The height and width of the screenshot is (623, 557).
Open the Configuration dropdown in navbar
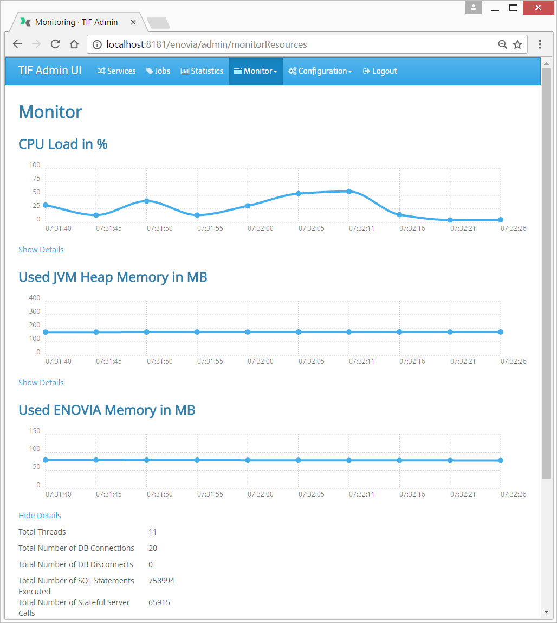point(320,71)
